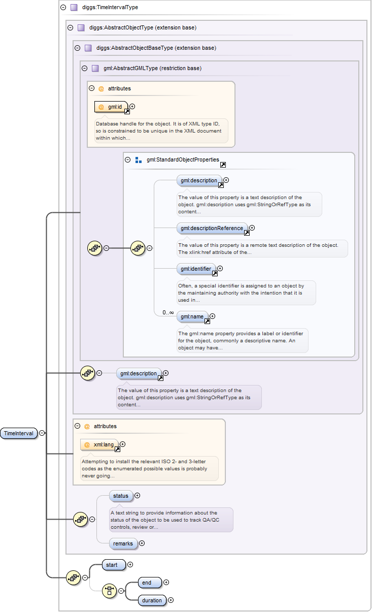This screenshot has width=372, height=612.
Task: Collapse the gml:AbstractGMLType restriction base
Action: coord(84,68)
